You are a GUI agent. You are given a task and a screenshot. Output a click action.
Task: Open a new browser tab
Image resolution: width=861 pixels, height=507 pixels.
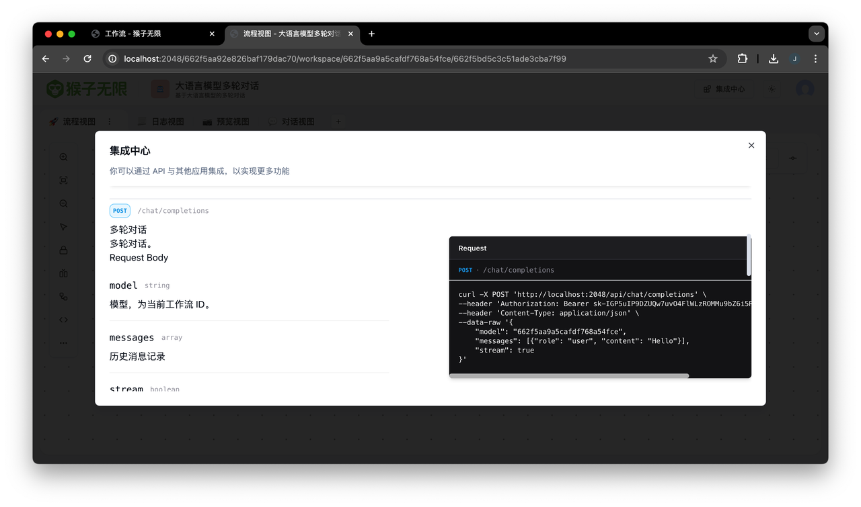point(371,34)
